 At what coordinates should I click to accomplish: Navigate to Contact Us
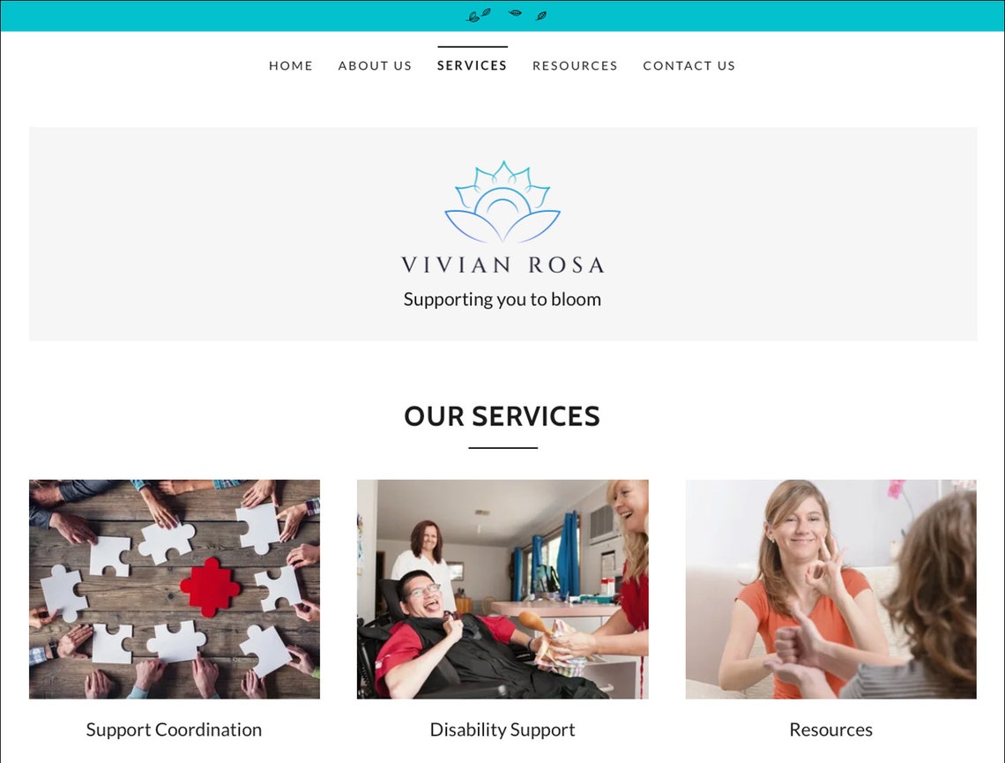point(689,65)
